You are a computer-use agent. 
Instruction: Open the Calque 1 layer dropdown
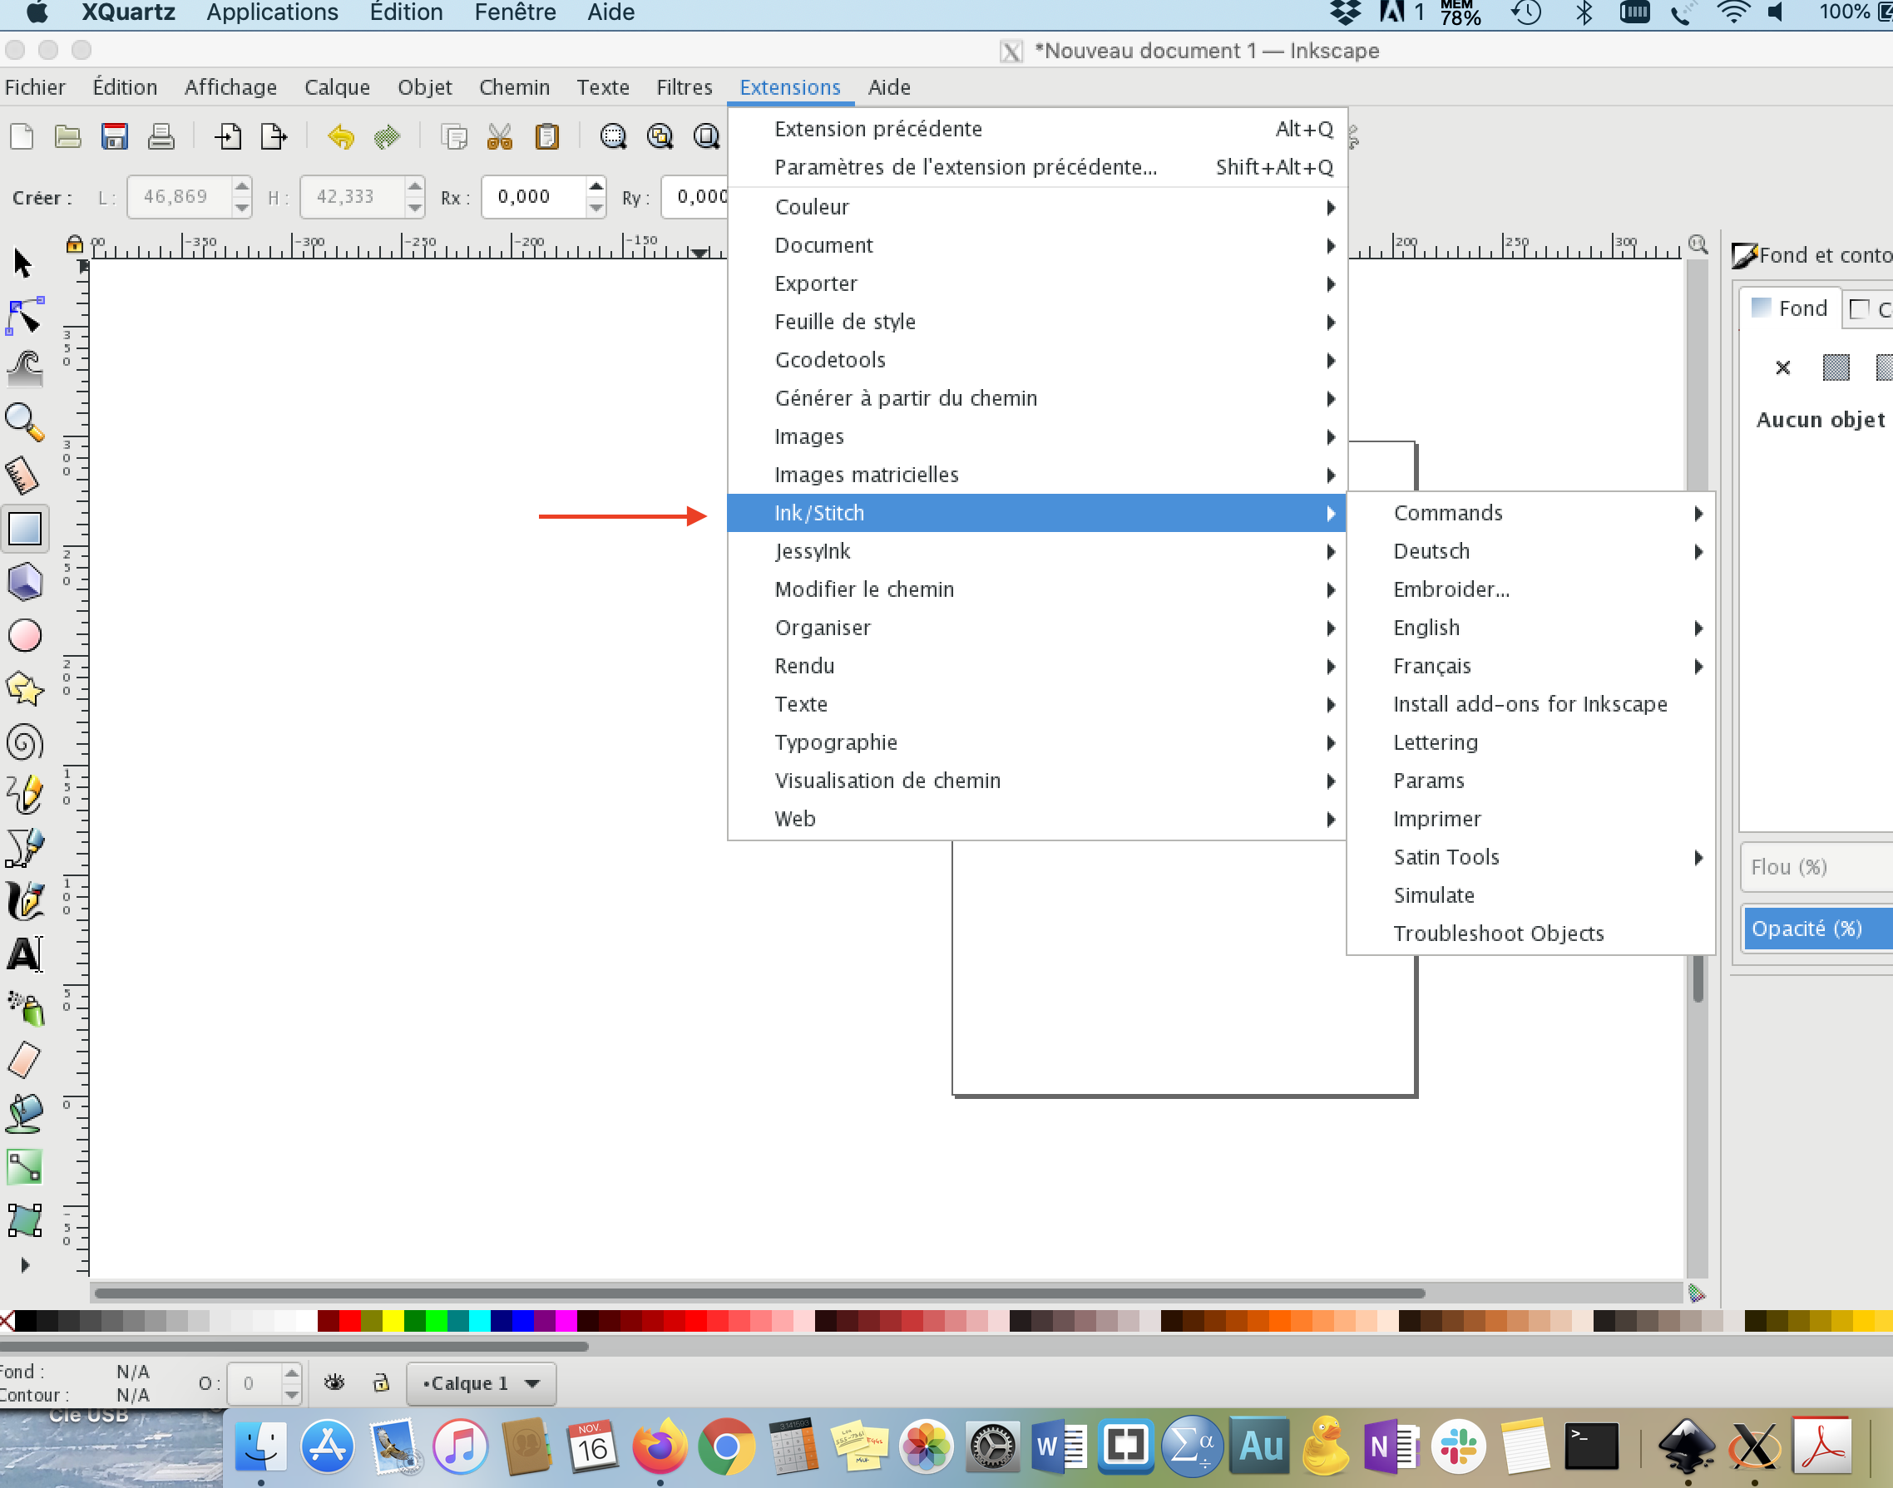pyautogui.click(x=481, y=1383)
